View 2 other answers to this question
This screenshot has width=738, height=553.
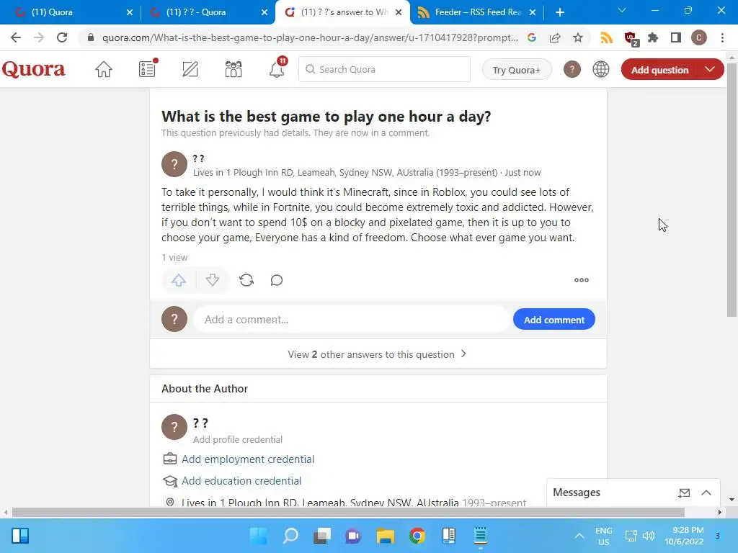(x=378, y=354)
